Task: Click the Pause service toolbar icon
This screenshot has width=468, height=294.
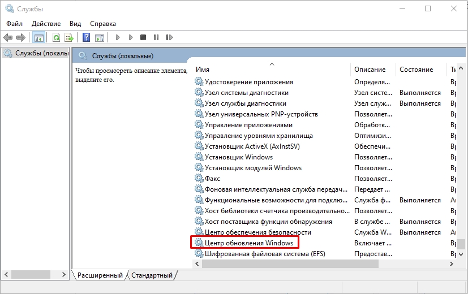Action: [156, 37]
